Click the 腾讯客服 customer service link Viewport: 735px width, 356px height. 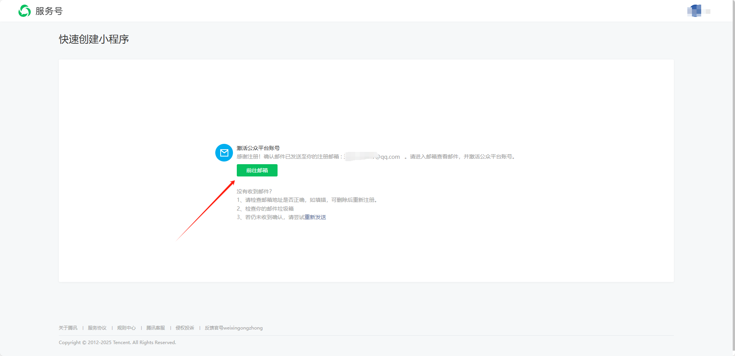coord(155,328)
